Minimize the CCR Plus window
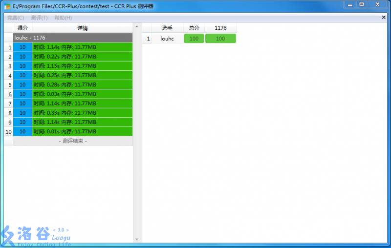391x248 pixels. click(x=349, y=4)
